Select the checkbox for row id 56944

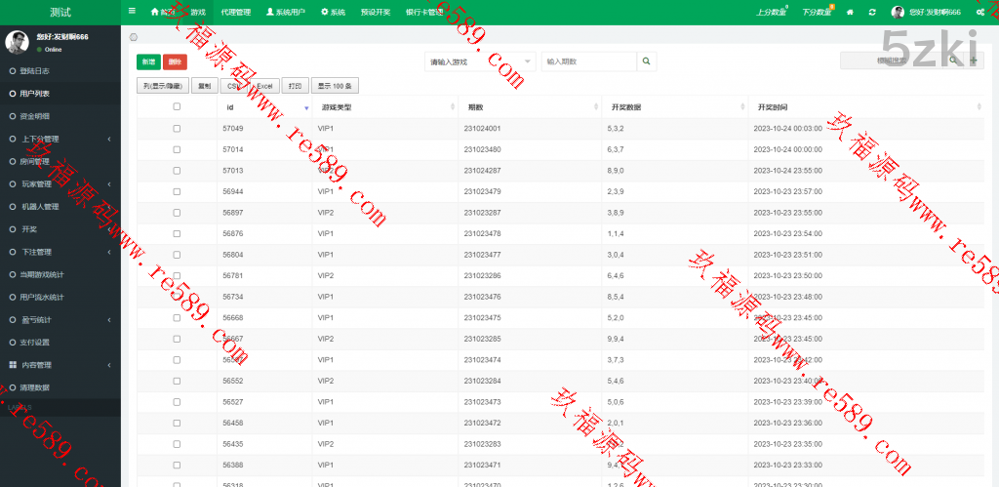pyautogui.click(x=177, y=192)
